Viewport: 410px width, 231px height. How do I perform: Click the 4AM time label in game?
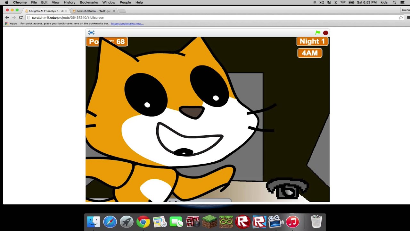[x=310, y=53]
